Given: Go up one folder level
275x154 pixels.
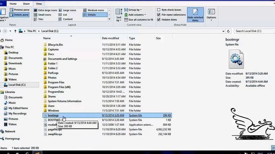Looking at the screenshot, I should (15, 31).
